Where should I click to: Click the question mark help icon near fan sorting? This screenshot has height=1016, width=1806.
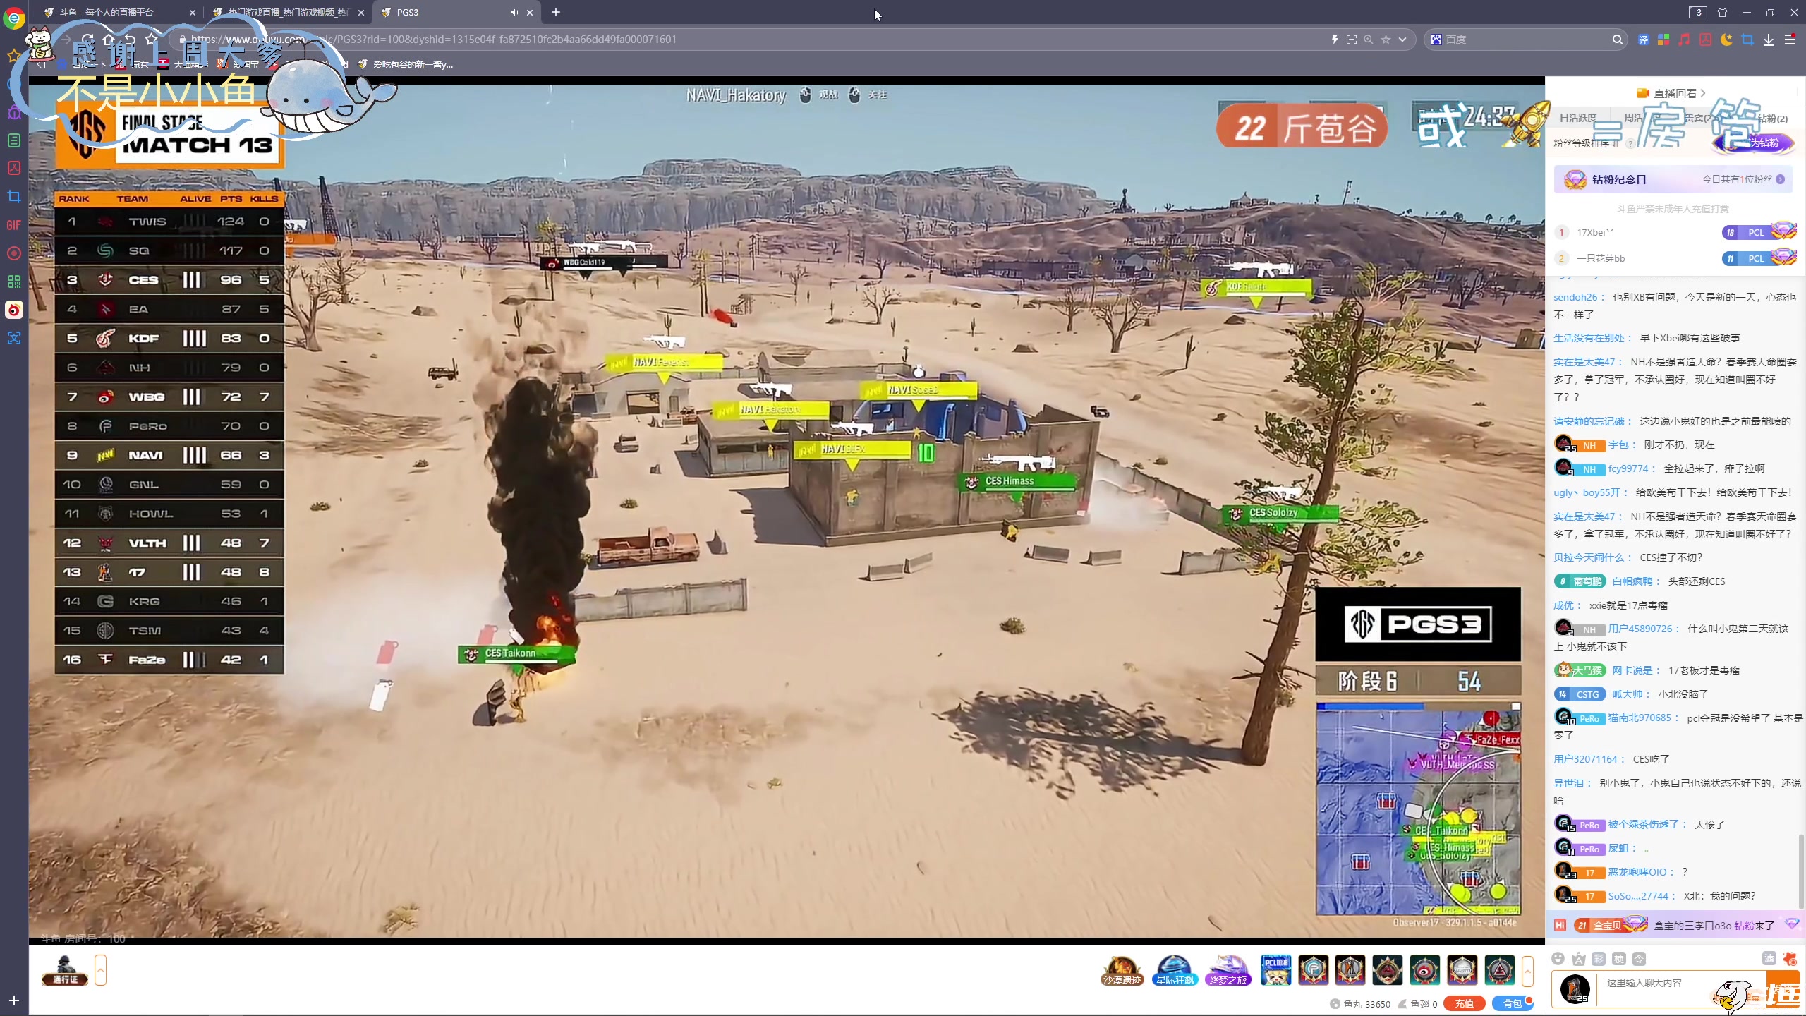tap(1630, 143)
